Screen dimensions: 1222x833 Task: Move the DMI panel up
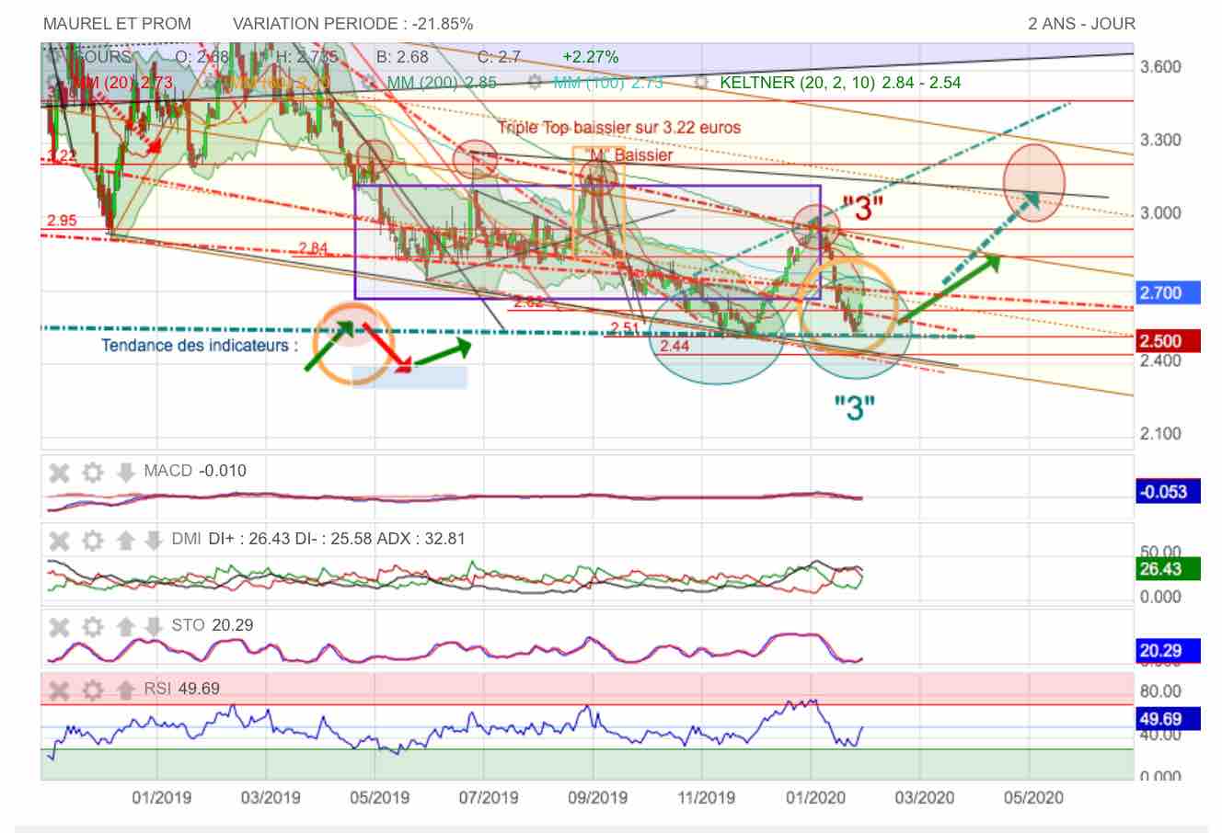click(x=125, y=541)
